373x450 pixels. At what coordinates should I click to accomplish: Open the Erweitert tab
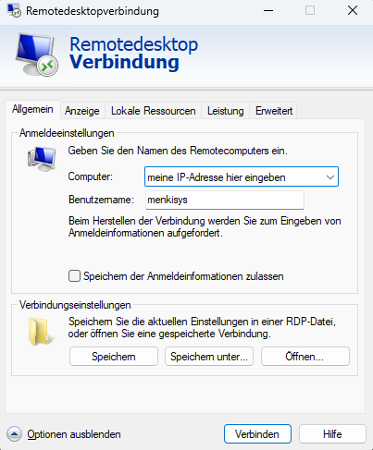(x=274, y=111)
